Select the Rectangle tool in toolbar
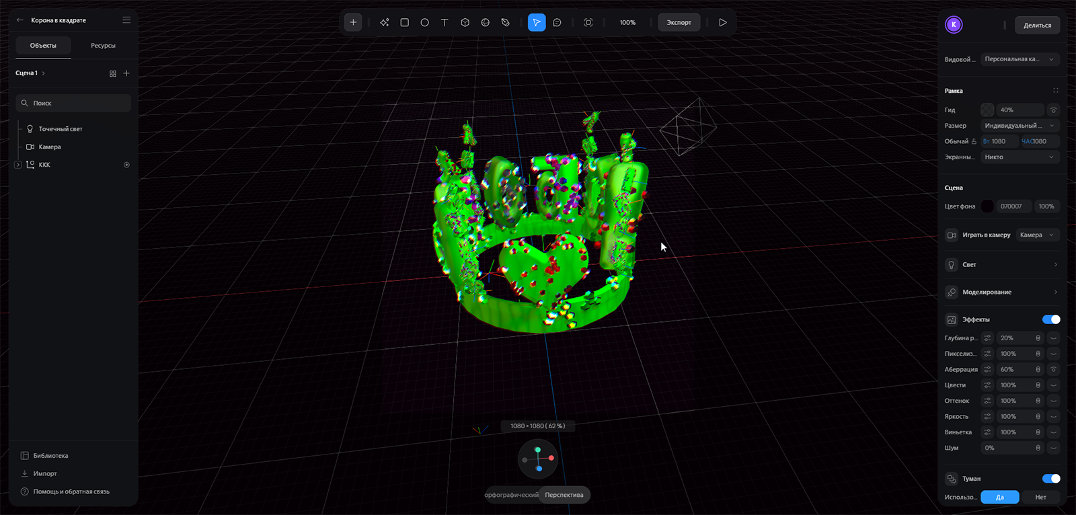 click(404, 22)
